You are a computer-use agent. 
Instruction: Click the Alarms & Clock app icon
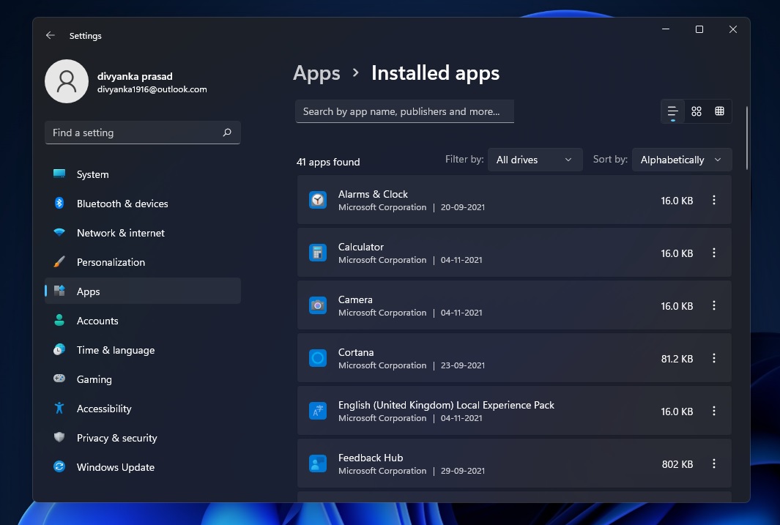click(x=318, y=200)
